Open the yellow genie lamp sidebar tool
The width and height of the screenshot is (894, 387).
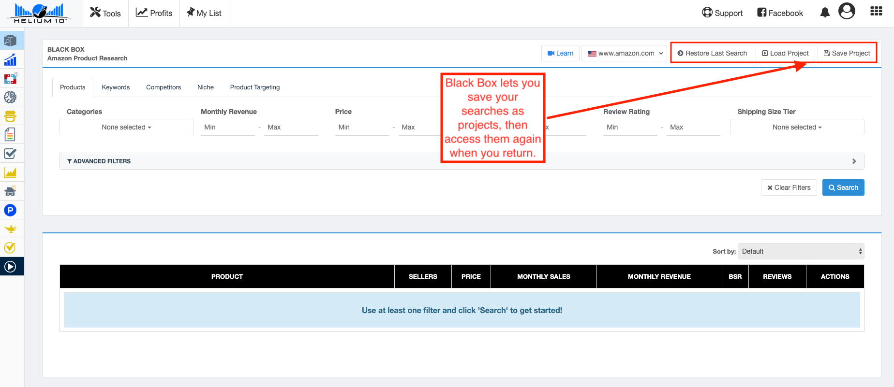point(11,229)
